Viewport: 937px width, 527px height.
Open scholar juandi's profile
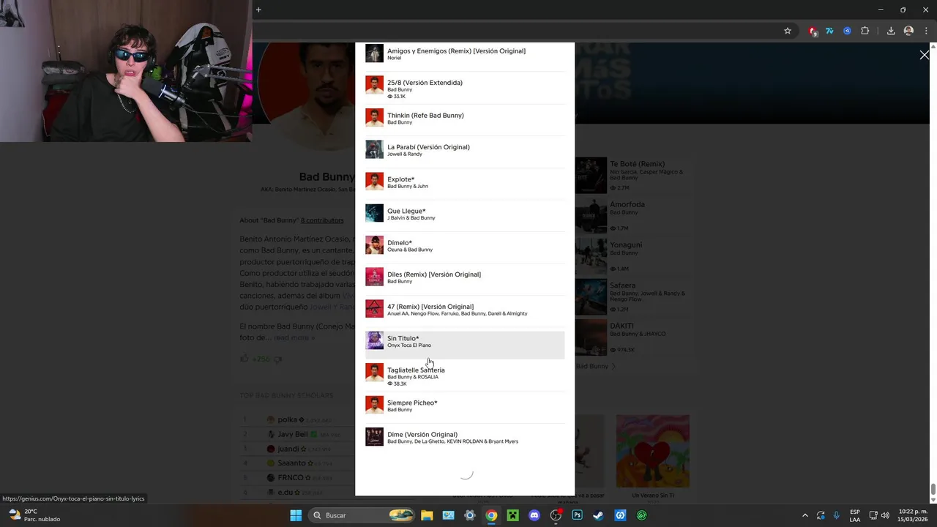tap(288, 449)
